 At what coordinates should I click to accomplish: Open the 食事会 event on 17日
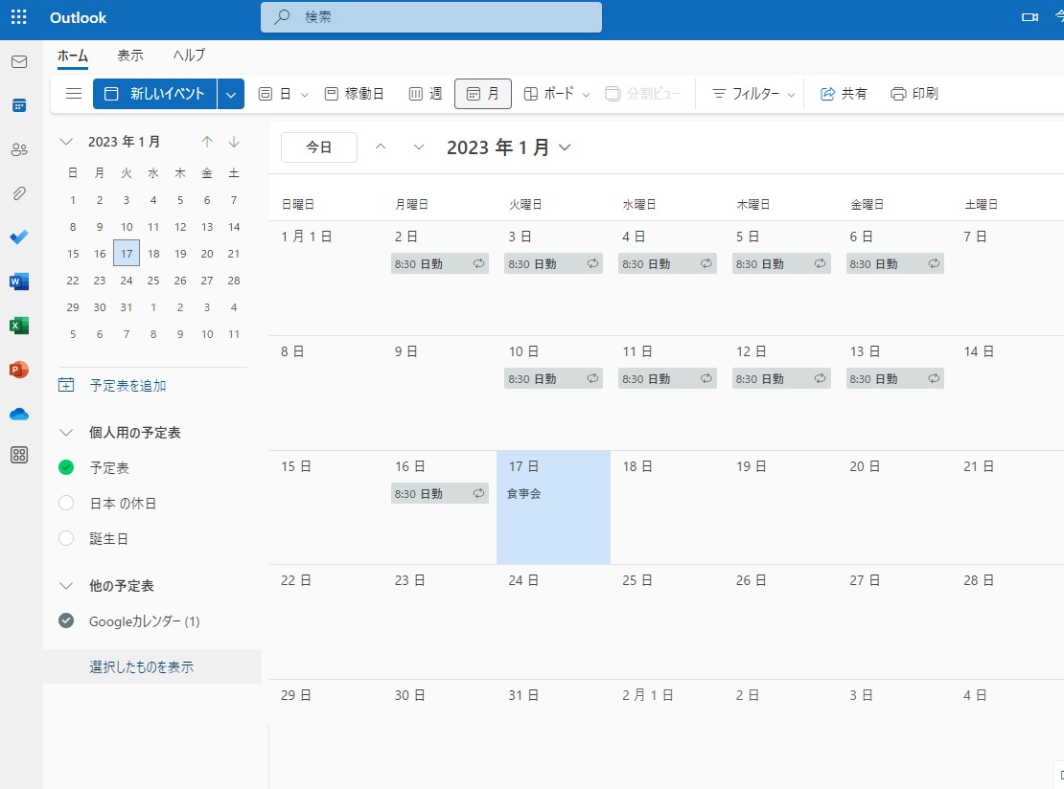tap(524, 493)
